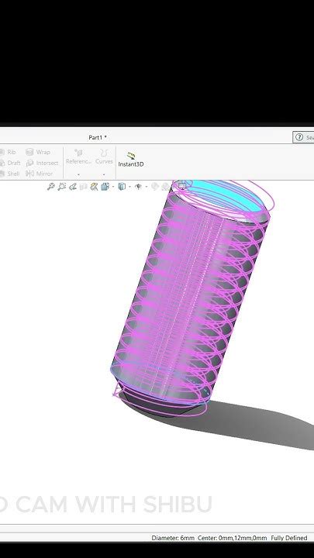Click the Apply Scene icon
The image size is (314, 558).
pyautogui.click(x=166, y=187)
